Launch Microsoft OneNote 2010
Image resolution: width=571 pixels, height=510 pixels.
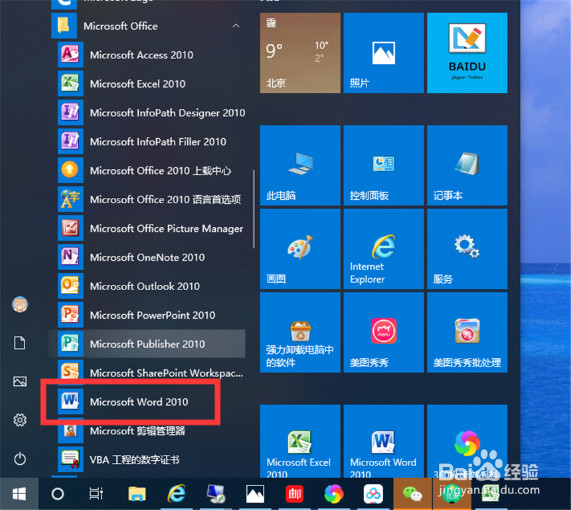tap(147, 257)
